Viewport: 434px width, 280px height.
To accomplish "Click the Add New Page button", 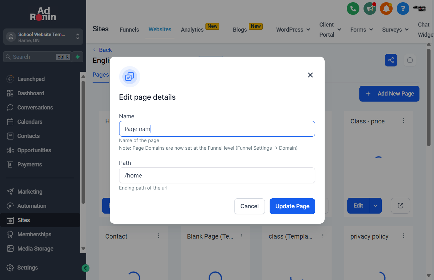I will pos(389,94).
